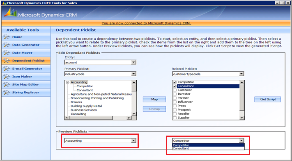The width and height of the screenshot is (292, 161).
Task: Click the Microsoft Dynamics CRM logo
Action: point(40,13)
